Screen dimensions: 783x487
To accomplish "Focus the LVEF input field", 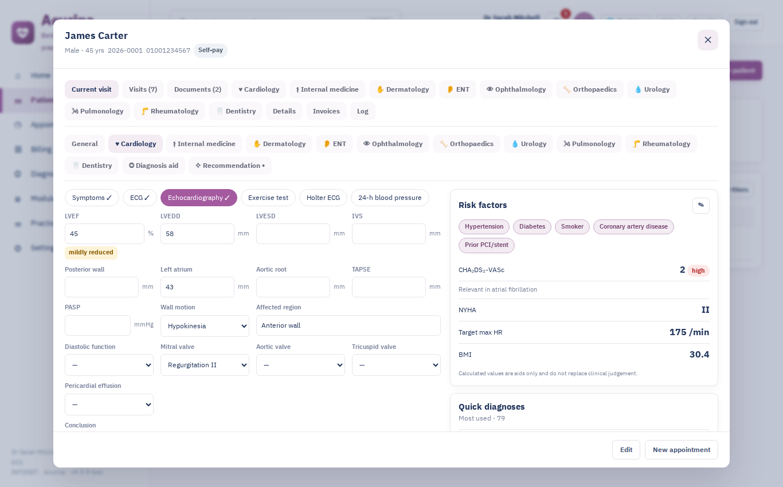I will pyautogui.click(x=104, y=234).
